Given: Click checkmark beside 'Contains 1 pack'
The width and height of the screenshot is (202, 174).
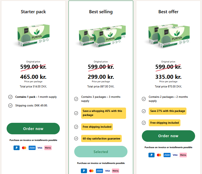Looking at the screenshot, I should click(10, 97).
